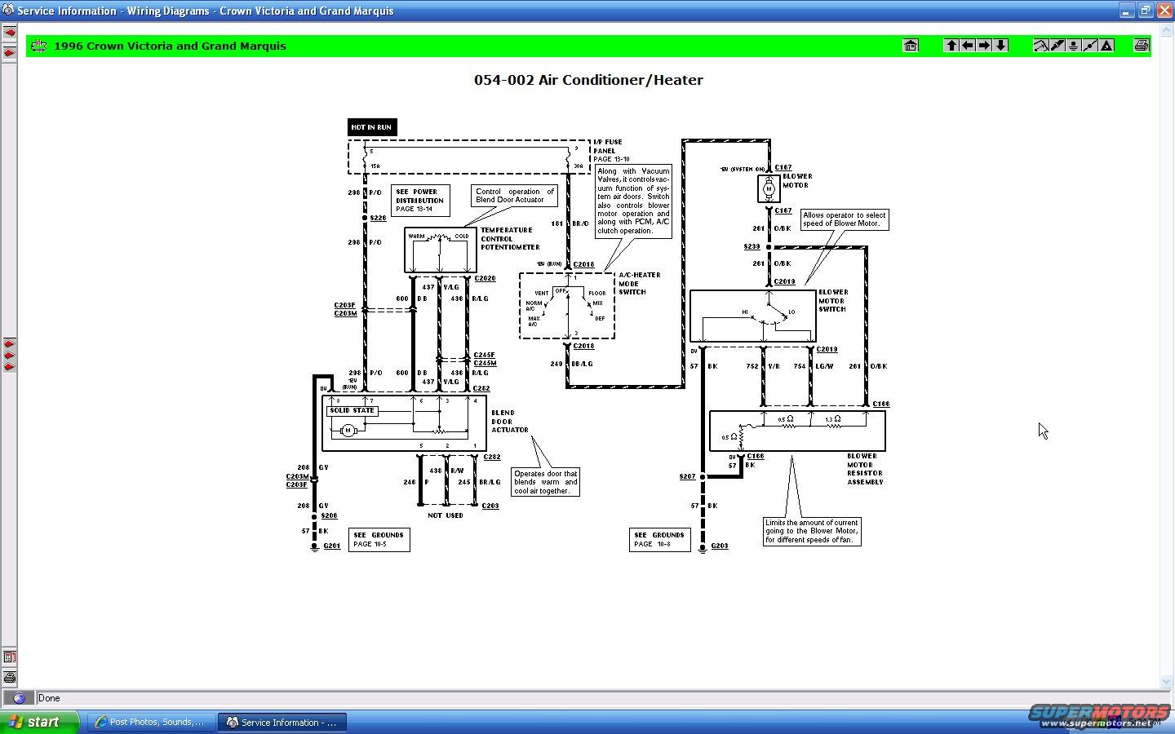
Task: Click the calculator icon in left sidebar
Action: pos(9,657)
